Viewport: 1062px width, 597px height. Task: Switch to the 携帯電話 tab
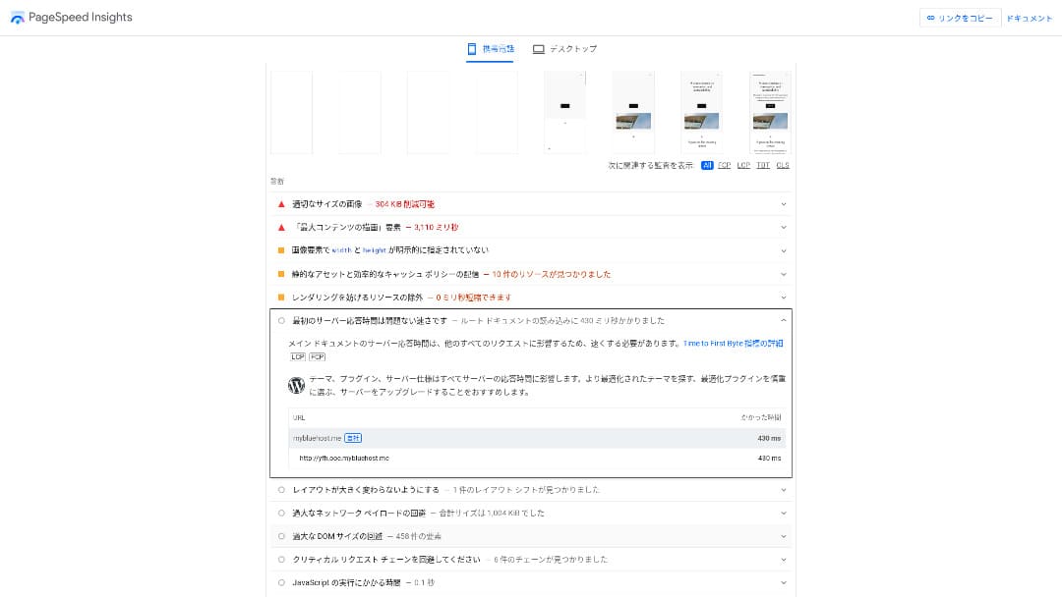(x=490, y=49)
